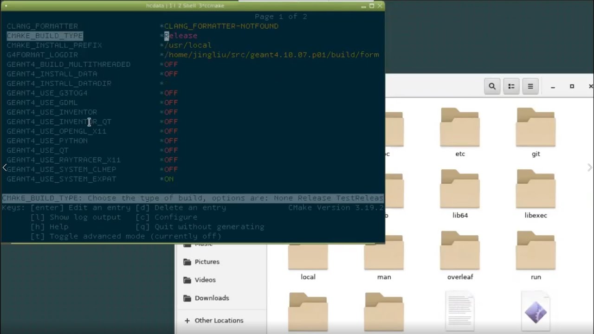This screenshot has width=594, height=334.
Task: Select the etc folder
Action: [x=460, y=132]
